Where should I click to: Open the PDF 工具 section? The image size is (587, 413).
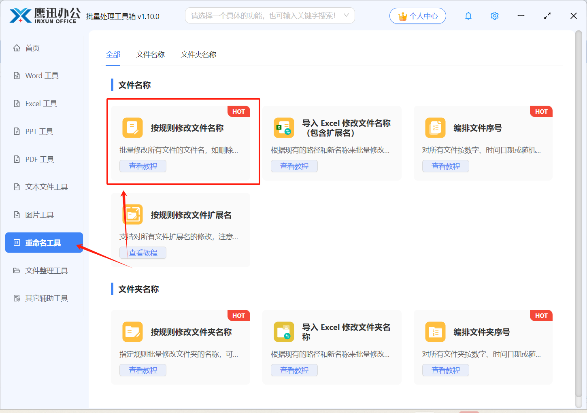tap(39, 159)
